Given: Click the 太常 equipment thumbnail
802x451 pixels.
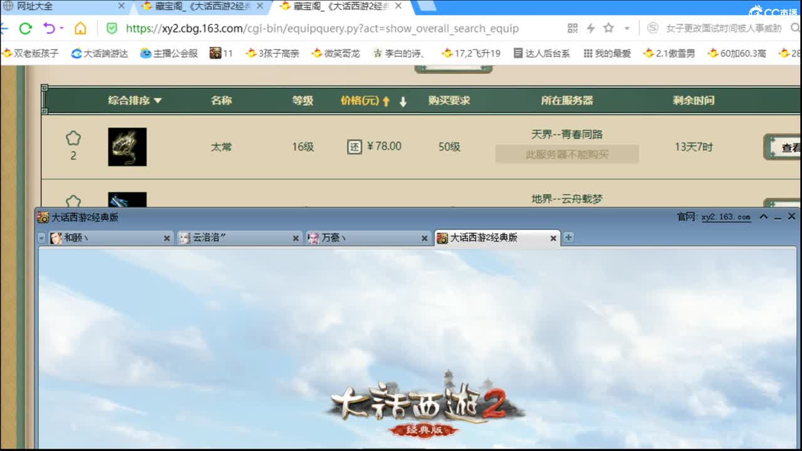Looking at the screenshot, I should tap(127, 147).
